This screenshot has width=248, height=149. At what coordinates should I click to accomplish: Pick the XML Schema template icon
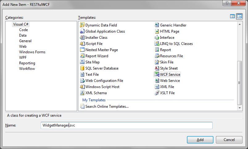82,93
